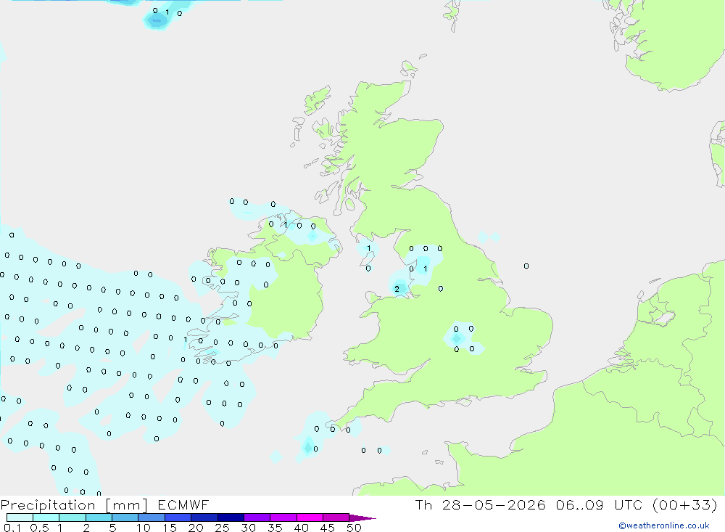Open the weatheronline.co.uk copyright link

pyautogui.click(x=663, y=525)
